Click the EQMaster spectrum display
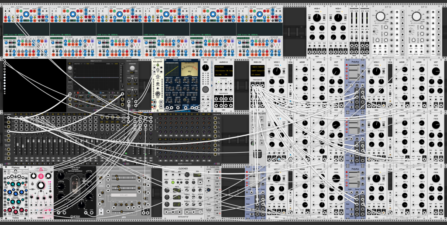Screen dimensions: 447x225 96,77
